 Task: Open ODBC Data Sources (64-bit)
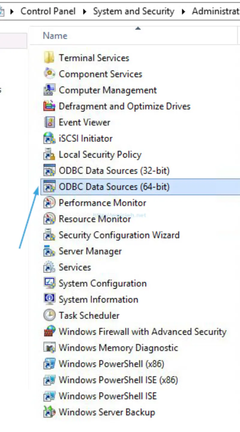(114, 187)
